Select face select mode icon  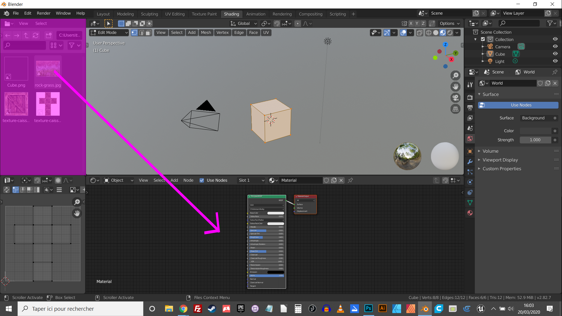149,32
